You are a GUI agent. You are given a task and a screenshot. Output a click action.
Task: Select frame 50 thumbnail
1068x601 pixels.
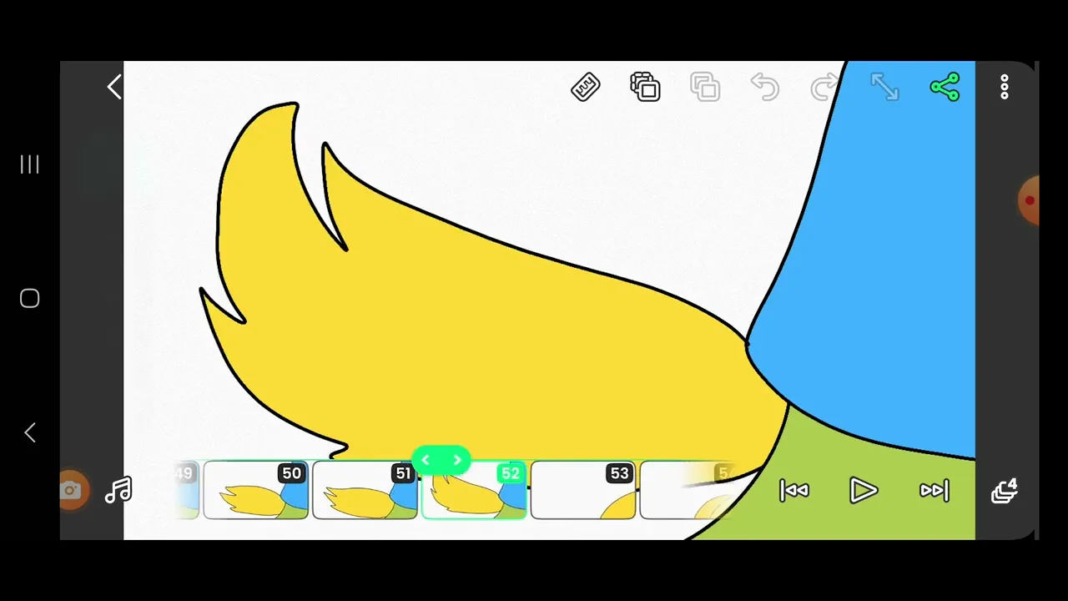(256, 490)
